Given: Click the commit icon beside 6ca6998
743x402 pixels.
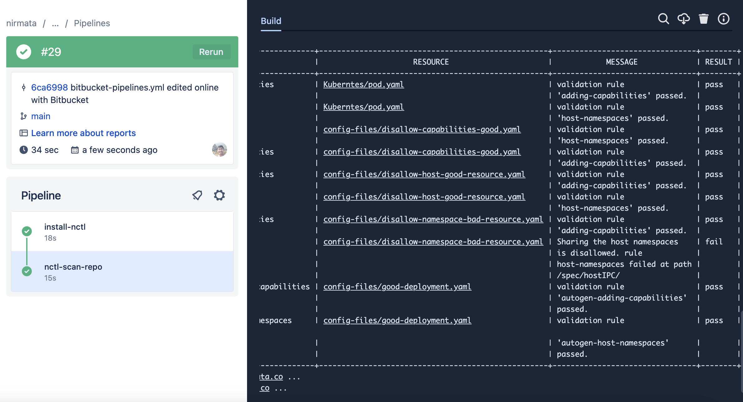Looking at the screenshot, I should pos(23,87).
